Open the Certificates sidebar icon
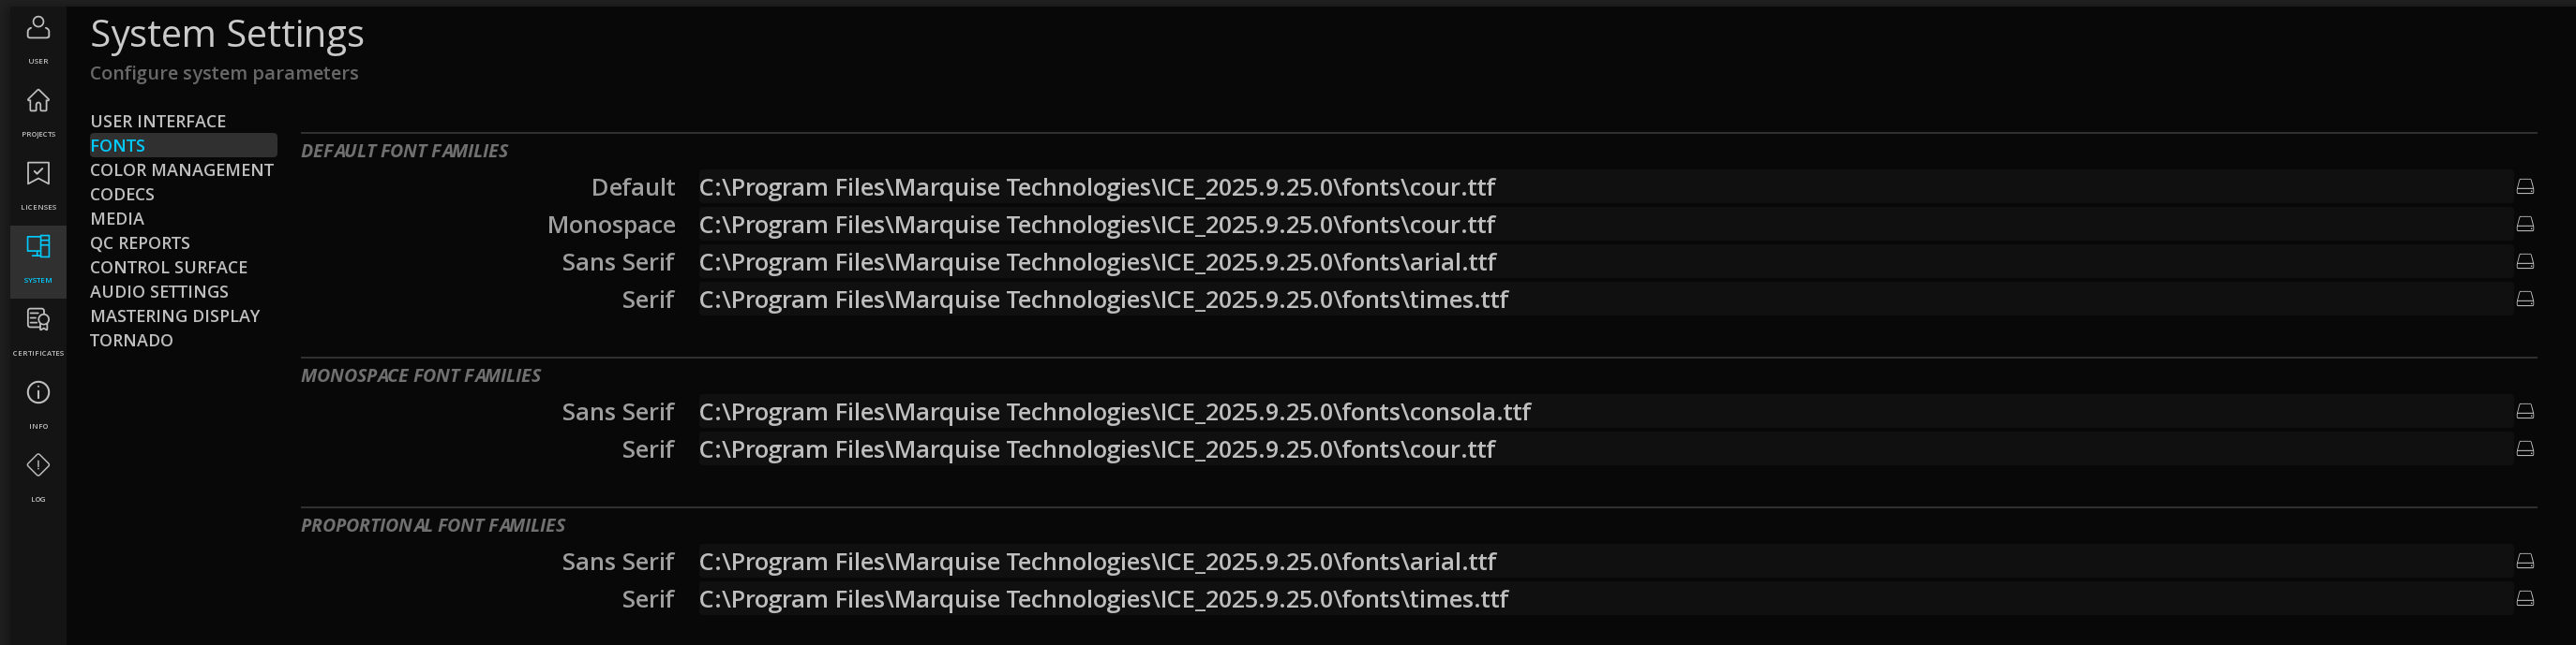Image resolution: width=2576 pixels, height=645 pixels. tap(38, 319)
